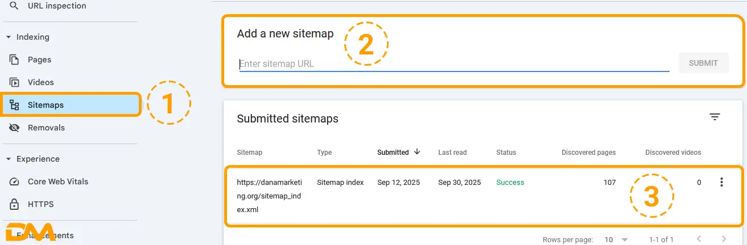
Task: Click the Pages document icon
Action: tap(15, 60)
